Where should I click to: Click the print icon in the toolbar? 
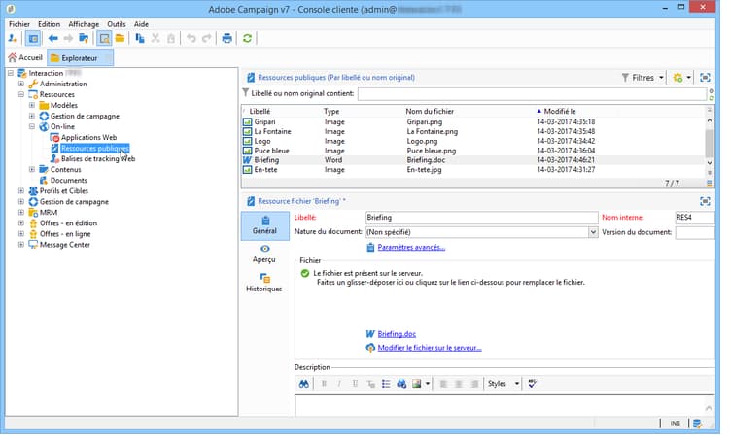pos(226,39)
